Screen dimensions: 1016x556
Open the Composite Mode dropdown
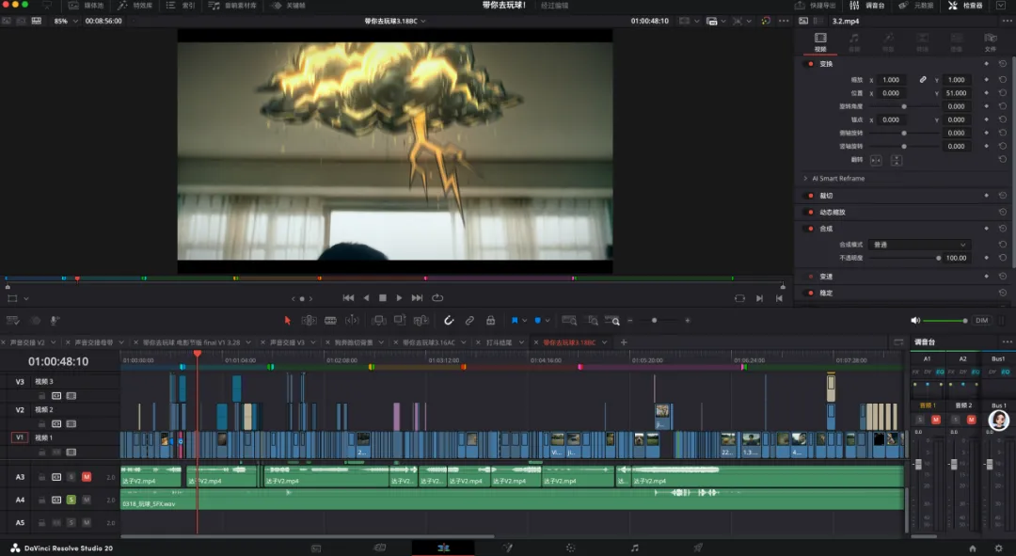coord(919,245)
